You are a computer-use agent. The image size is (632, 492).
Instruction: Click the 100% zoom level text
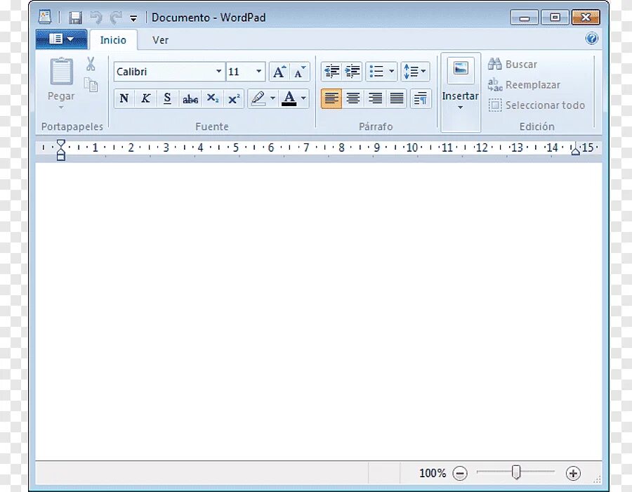[x=433, y=473]
